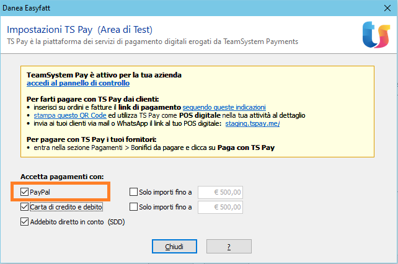Enable Solo importi fino a for PayPal

coord(133,192)
